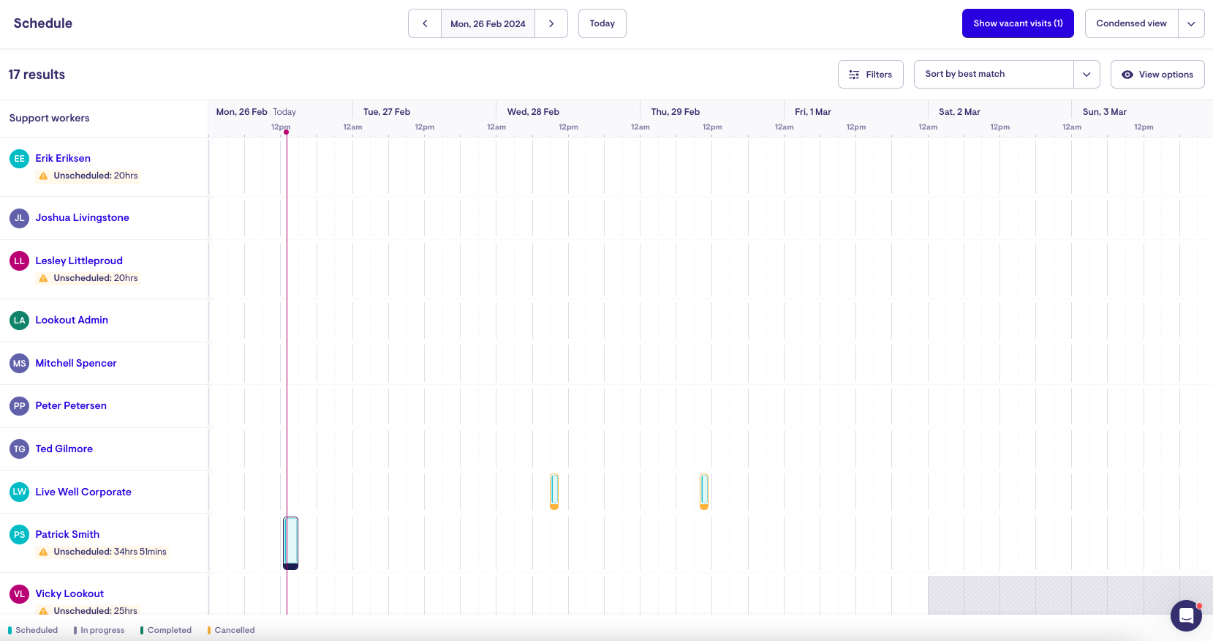Screen dimensions: 1213x641
Task: Select Live Well Corporate's Wednesday visit
Action: pos(554,491)
